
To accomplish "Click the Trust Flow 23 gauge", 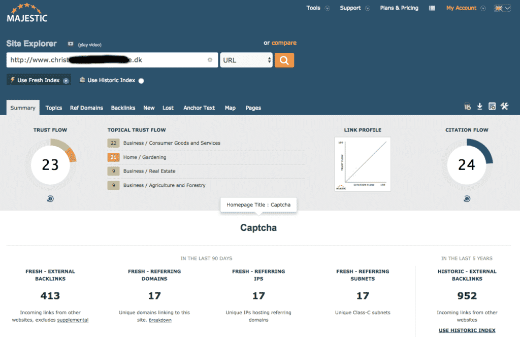I will coord(50,164).
